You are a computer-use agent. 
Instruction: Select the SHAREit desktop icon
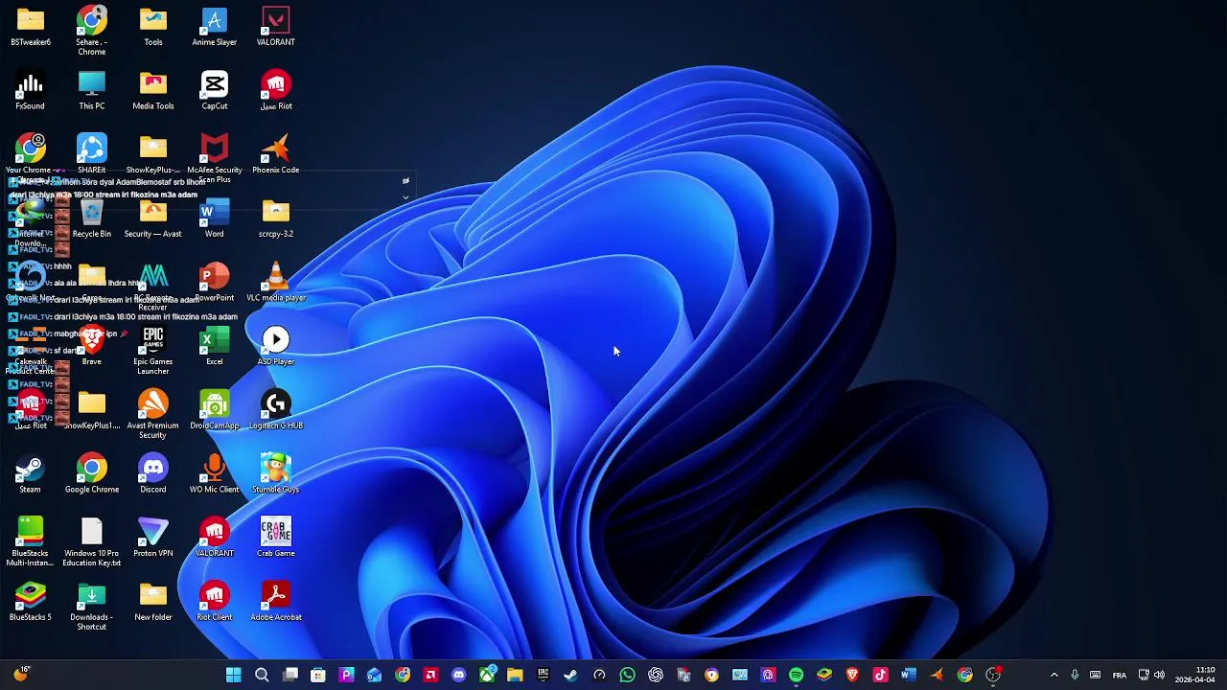point(92,155)
